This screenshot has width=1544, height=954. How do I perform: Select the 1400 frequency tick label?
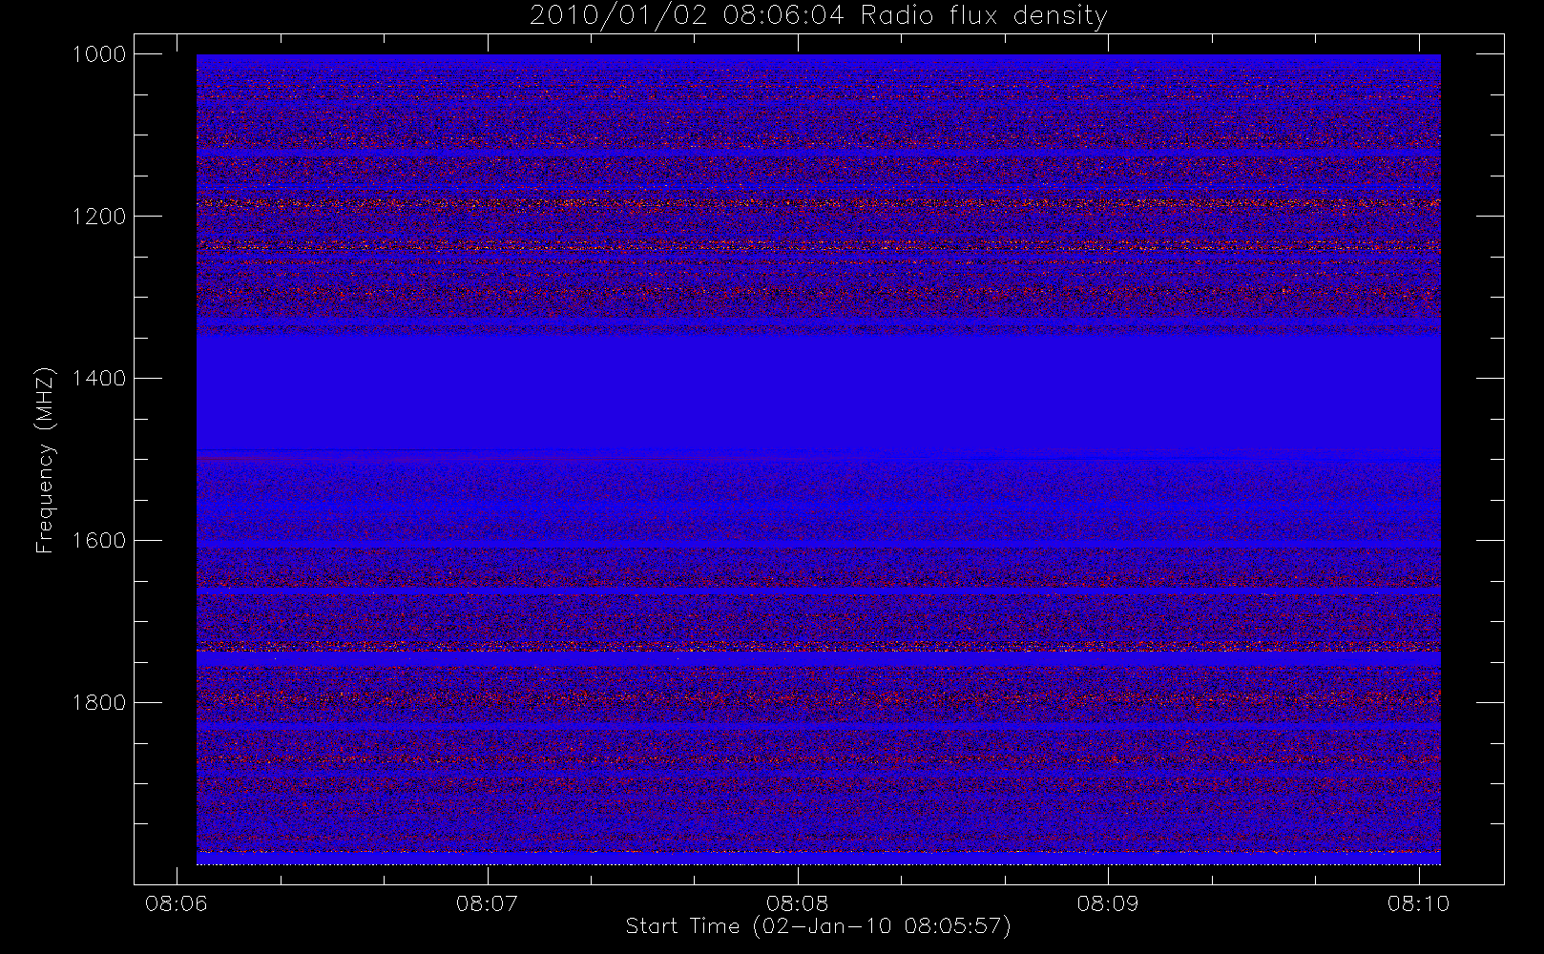pyautogui.click(x=99, y=379)
